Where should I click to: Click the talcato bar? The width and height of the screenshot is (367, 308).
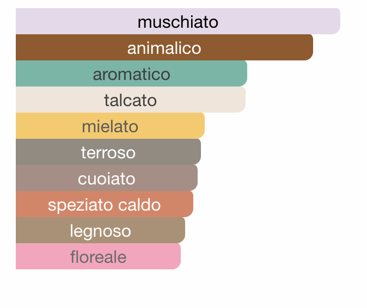coord(131,100)
